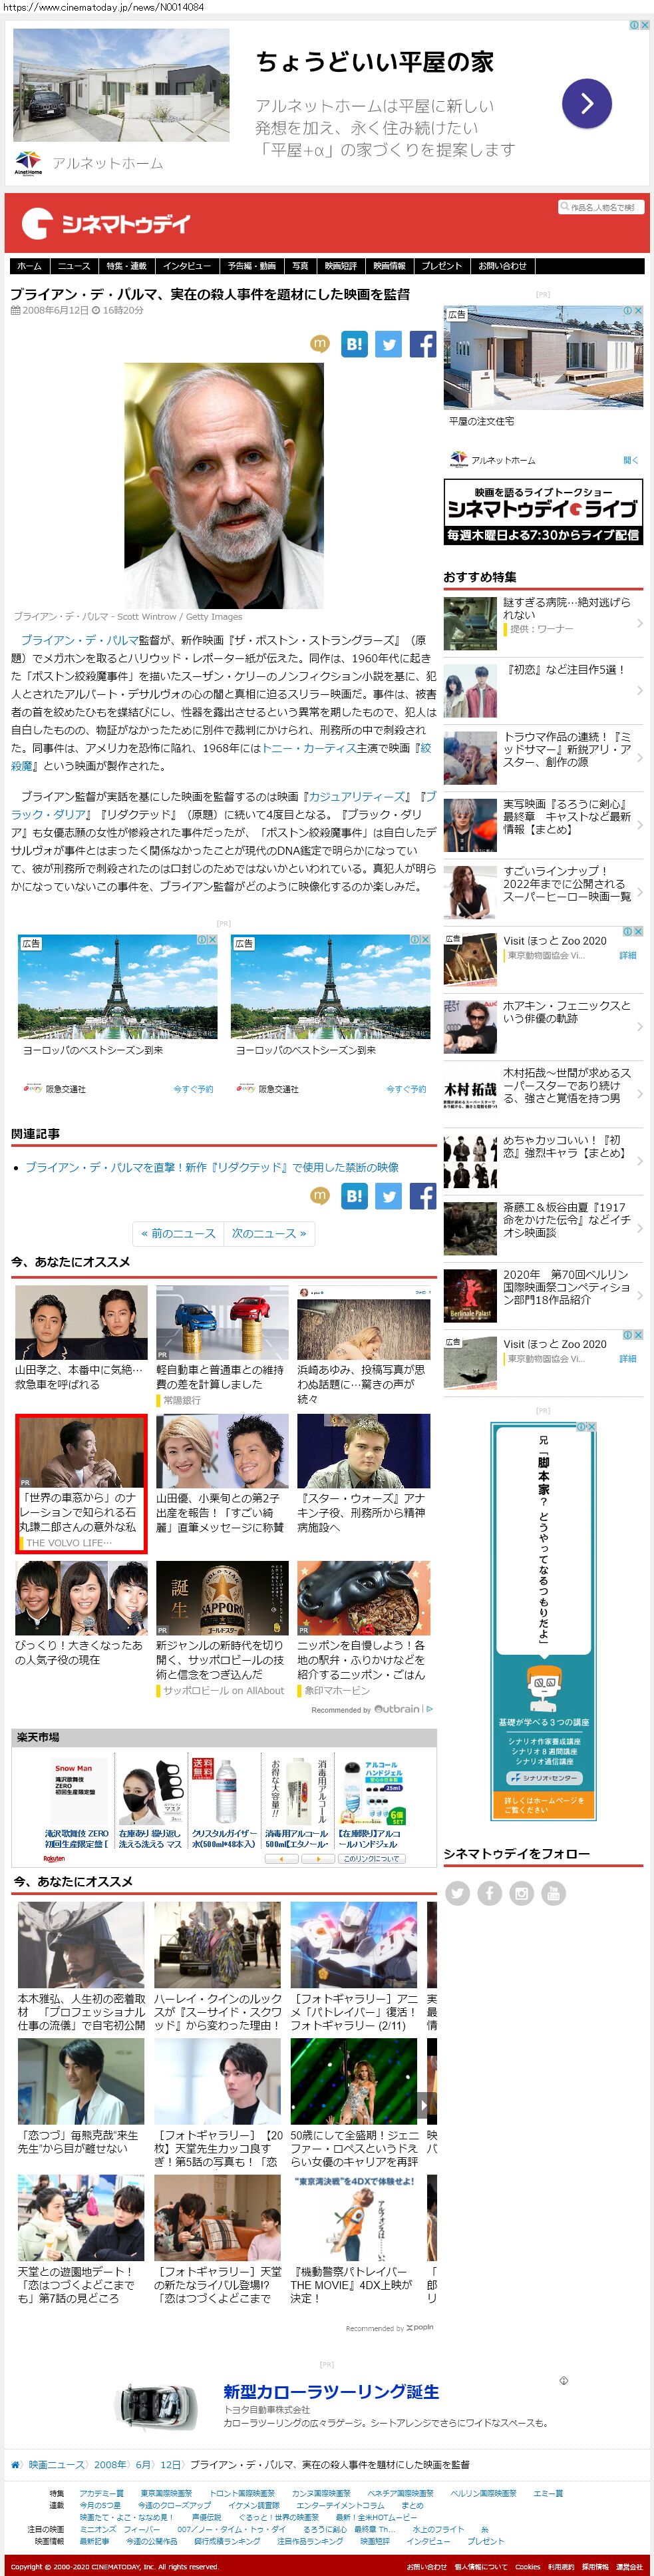This screenshot has width=654, height=2576.
Task: Click gray Facebook icon in the follow section
Action: (x=489, y=1893)
